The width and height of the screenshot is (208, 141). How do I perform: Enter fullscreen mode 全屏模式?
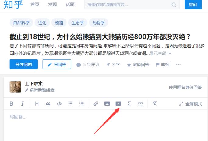pyautogui.click(x=191, y=104)
